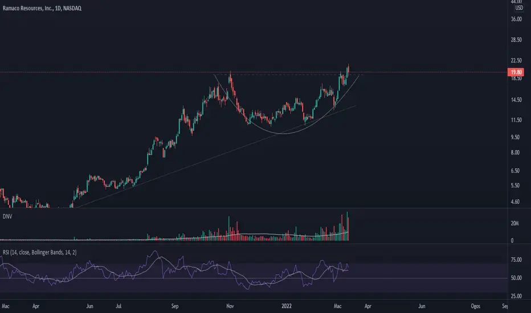Viewport: 531px width, 313px height.
Task: Click the red 19.80 current price tag
Action: (516, 72)
